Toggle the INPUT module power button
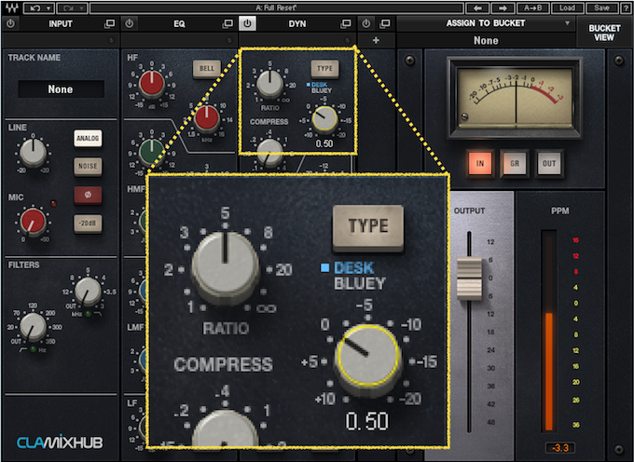The height and width of the screenshot is (462, 634). tap(10, 24)
